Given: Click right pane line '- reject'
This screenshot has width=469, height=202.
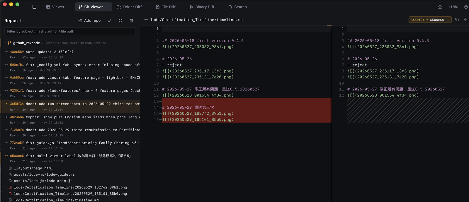Looking at the screenshot, I should (357, 65).
